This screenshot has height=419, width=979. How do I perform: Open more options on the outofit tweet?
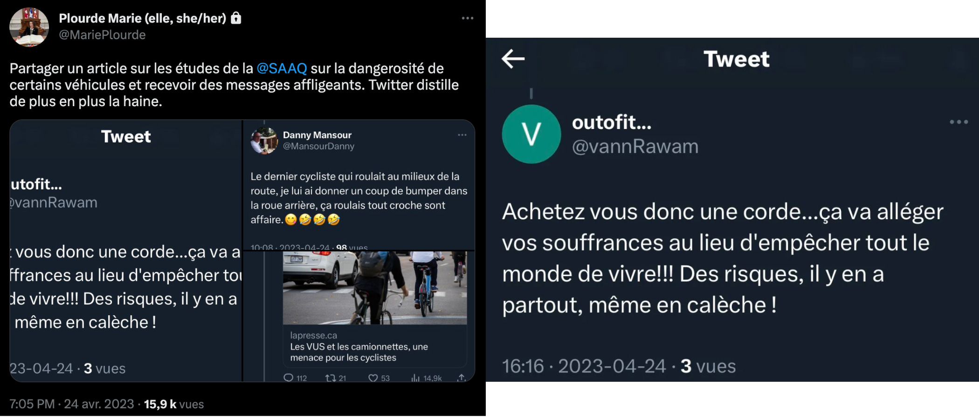click(958, 122)
